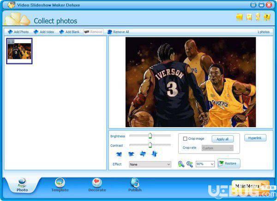Image resolution: width=277 pixels, height=201 pixels.
Task: Click the Add Blank button
Action: [x=69, y=32]
